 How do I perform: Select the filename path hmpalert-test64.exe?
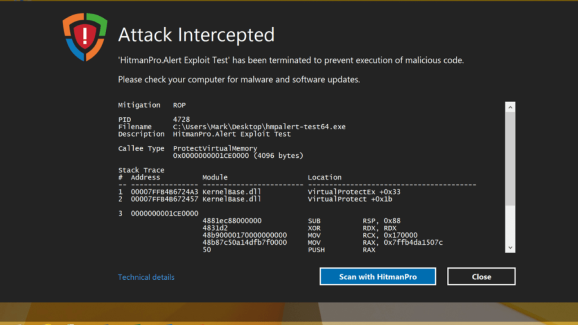click(x=259, y=127)
